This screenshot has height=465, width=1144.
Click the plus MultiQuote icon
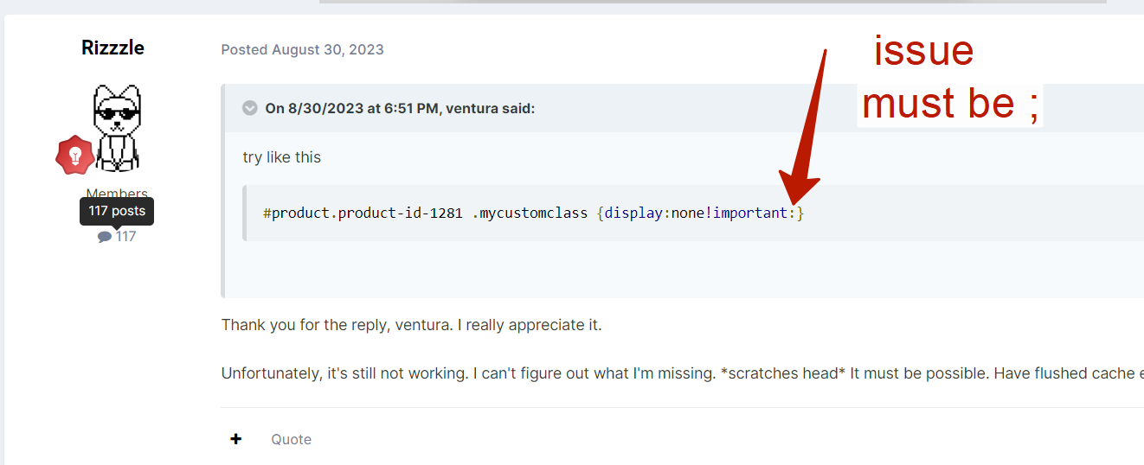point(235,439)
